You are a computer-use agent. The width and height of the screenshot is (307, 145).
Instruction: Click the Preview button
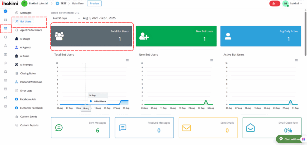94,4
